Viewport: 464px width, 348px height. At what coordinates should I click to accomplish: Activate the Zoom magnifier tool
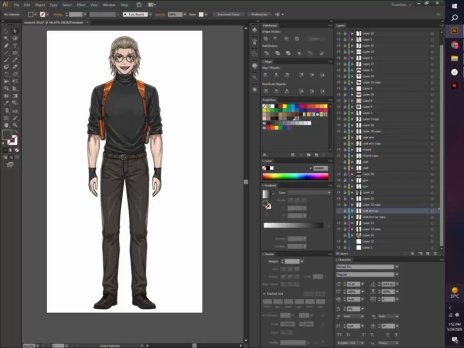coord(15,125)
